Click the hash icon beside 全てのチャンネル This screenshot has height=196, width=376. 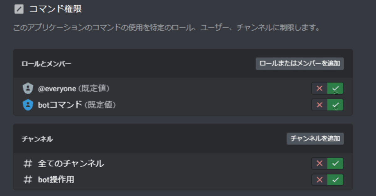28,164
